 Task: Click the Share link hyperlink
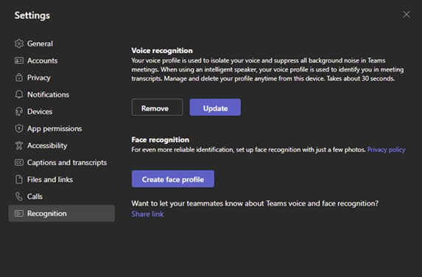pos(147,214)
